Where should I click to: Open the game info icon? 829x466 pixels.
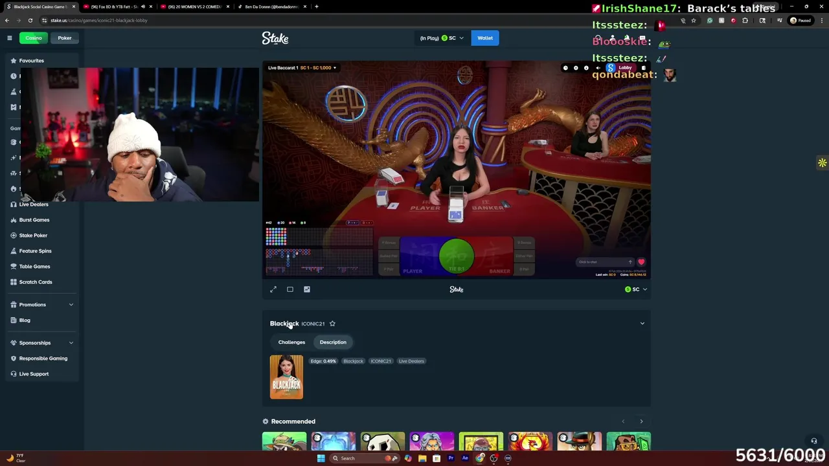(586, 68)
